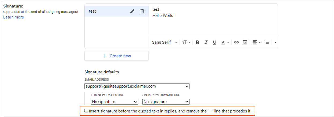Click the Create new signature button
The image size is (334, 117).
117,56
